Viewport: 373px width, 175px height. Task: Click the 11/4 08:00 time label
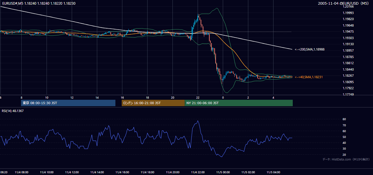click(22, 172)
